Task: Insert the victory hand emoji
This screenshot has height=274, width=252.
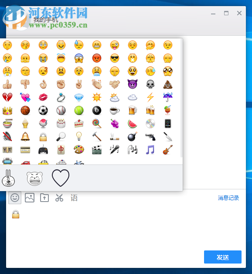Action: [x=79, y=84]
